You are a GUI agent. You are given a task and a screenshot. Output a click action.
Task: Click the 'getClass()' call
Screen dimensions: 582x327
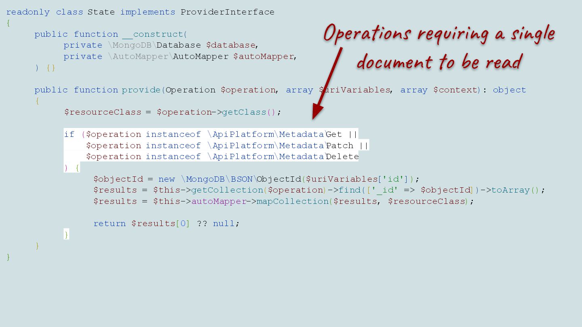249,112
